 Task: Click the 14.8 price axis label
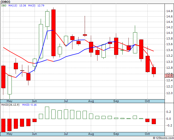pos(169,11)
